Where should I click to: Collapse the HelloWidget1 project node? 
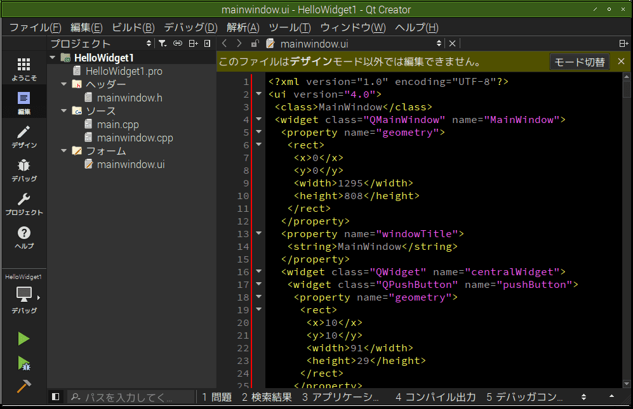pyautogui.click(x=53, y=58)
